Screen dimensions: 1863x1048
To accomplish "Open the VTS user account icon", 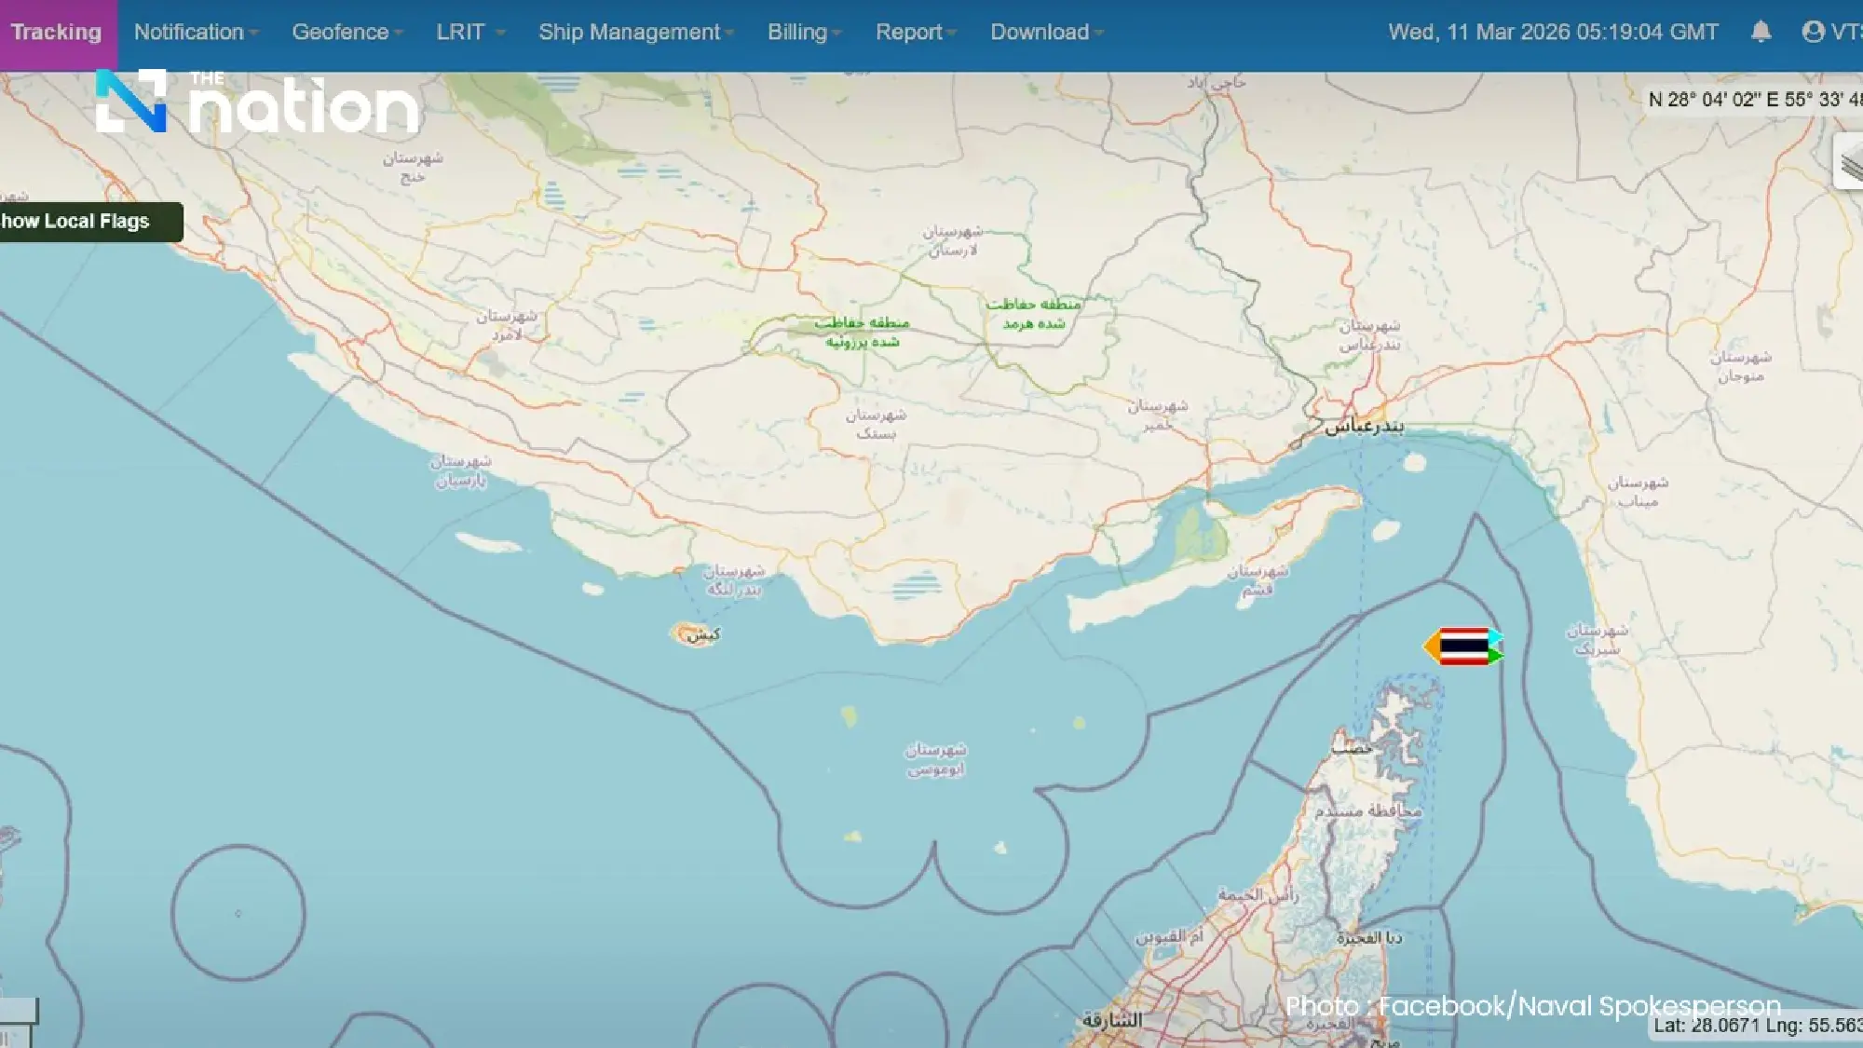I will click(x=1813, y=33).
